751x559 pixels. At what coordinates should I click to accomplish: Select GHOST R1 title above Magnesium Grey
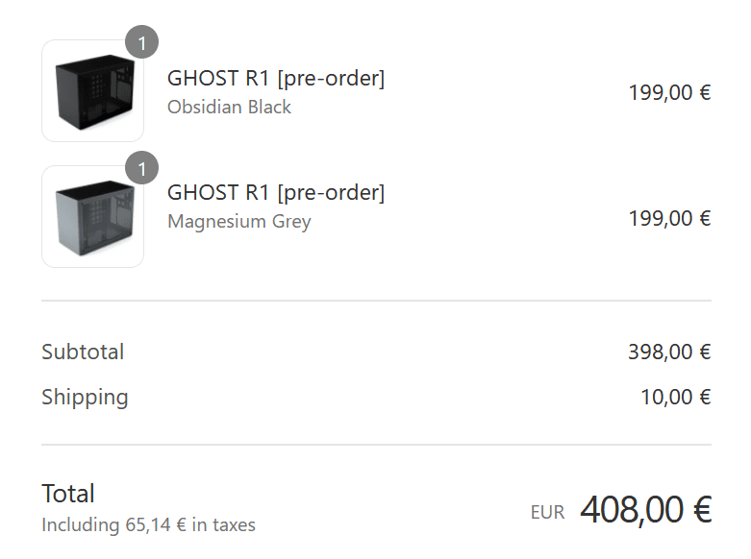(276, 193)
